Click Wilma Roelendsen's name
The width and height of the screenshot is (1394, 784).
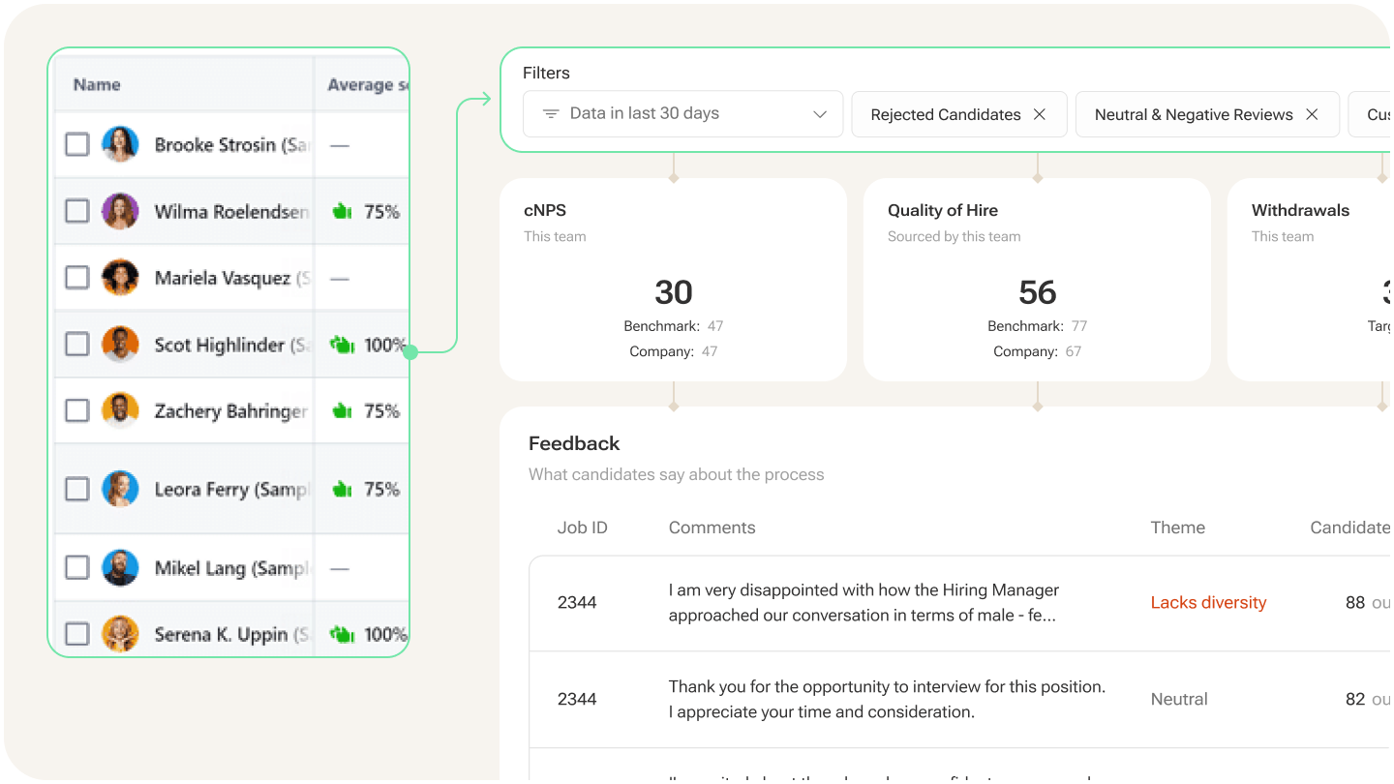click(231, 211)
